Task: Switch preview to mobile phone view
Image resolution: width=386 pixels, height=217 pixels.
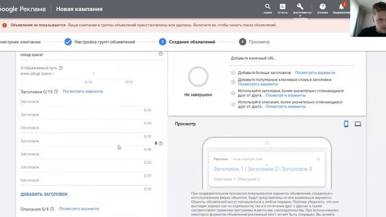Action: pos(346,124)
